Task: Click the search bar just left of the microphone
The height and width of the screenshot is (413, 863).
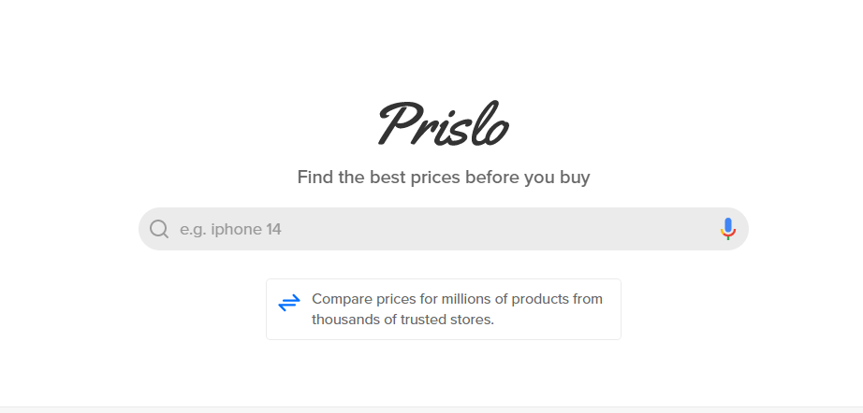Action: click(699, 229)
